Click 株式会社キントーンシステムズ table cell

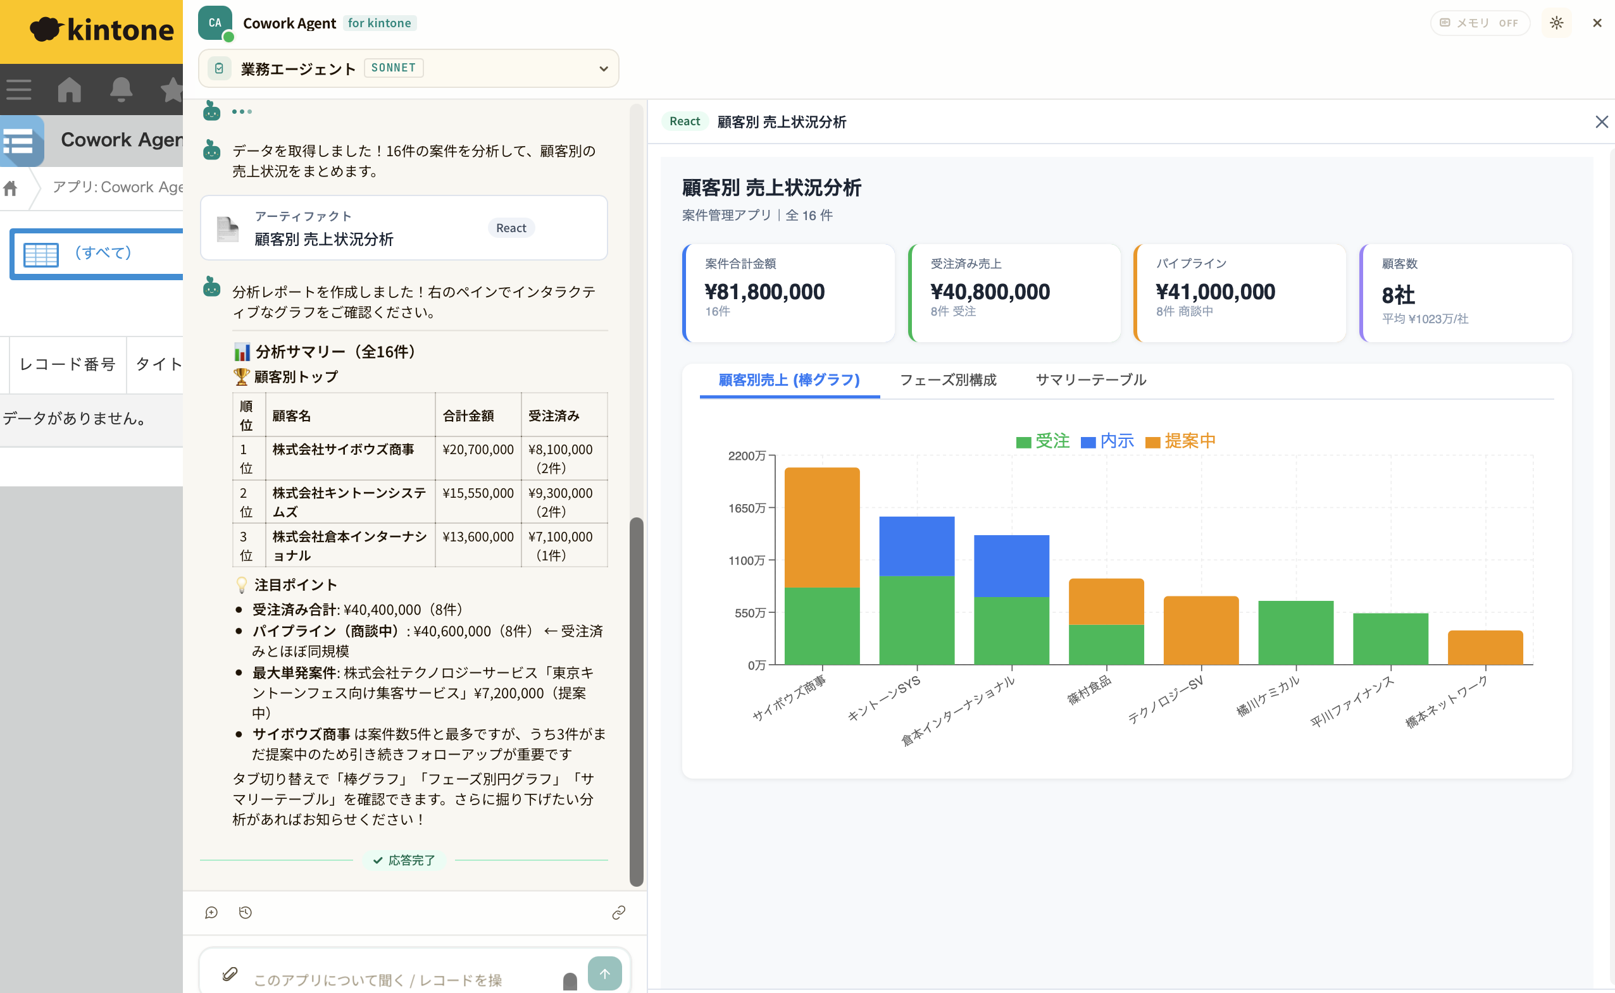350,502
